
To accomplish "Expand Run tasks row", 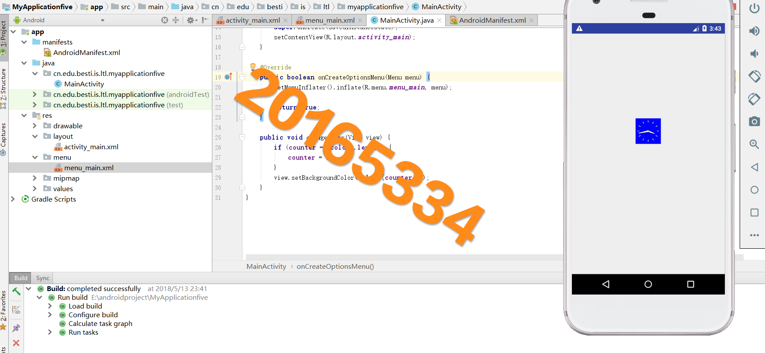I will (50, 332).
